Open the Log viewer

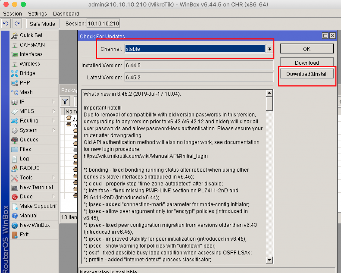point(34,159)
